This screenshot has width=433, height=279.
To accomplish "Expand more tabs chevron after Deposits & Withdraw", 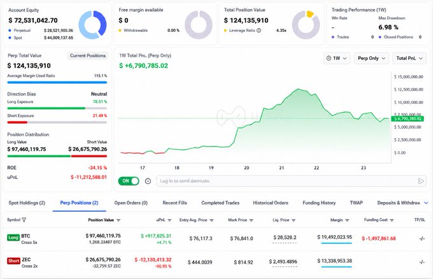I will click(x=426, y=203).
